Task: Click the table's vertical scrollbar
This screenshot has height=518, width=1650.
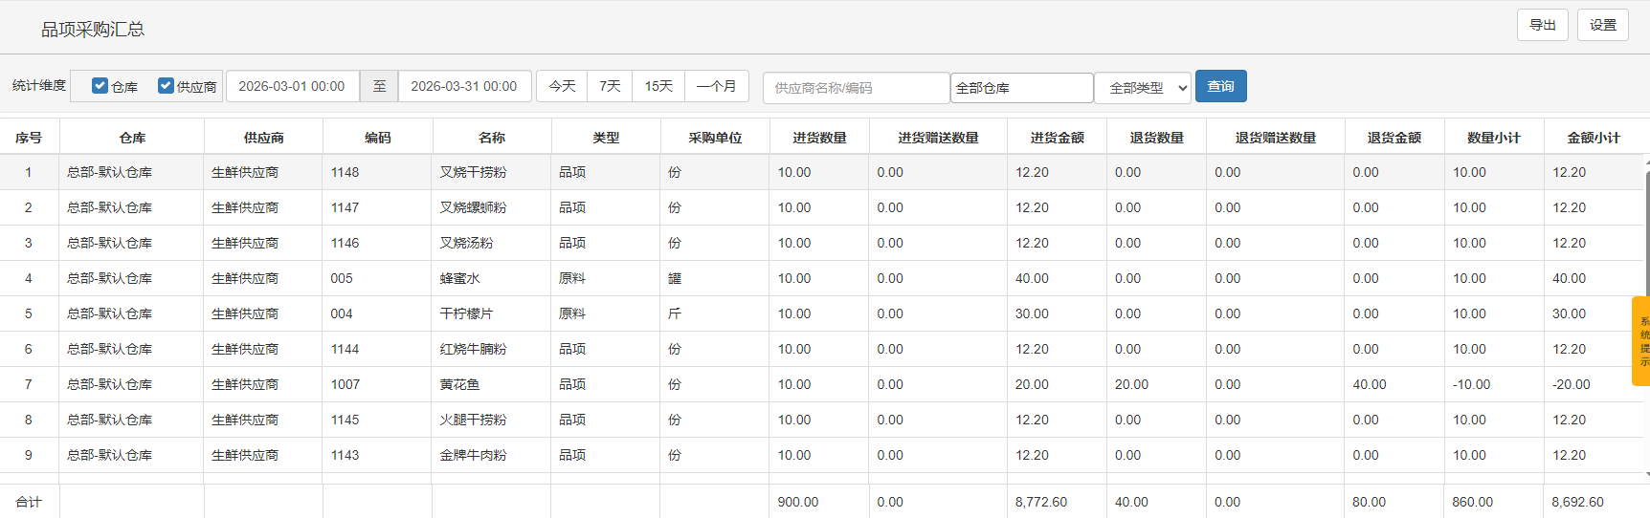Action: (1646, 315)
